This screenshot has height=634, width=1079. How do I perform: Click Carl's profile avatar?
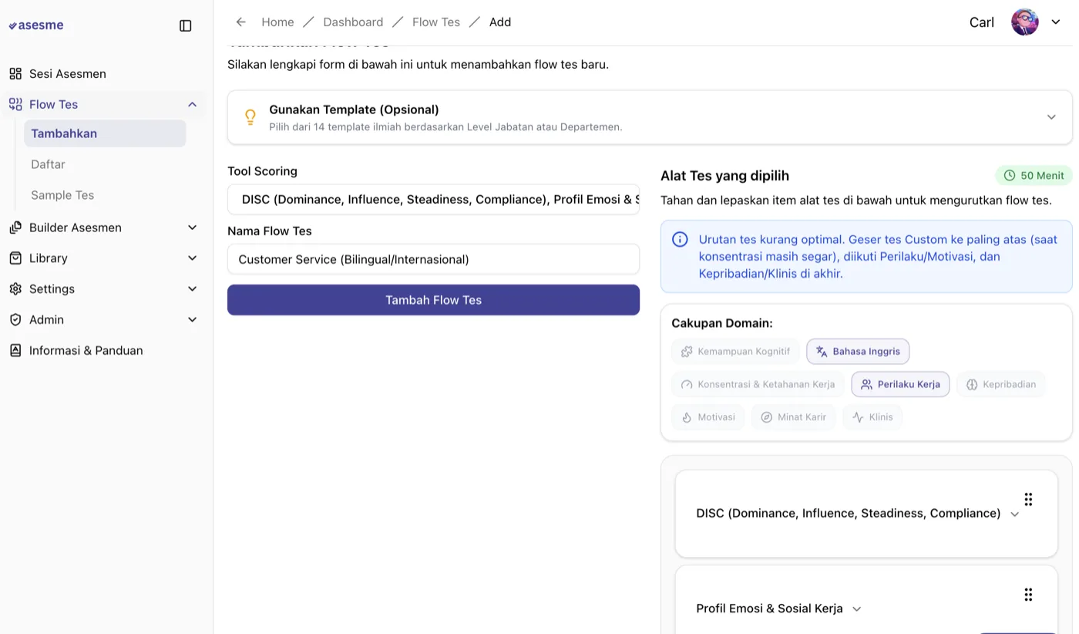[1025, 22]
